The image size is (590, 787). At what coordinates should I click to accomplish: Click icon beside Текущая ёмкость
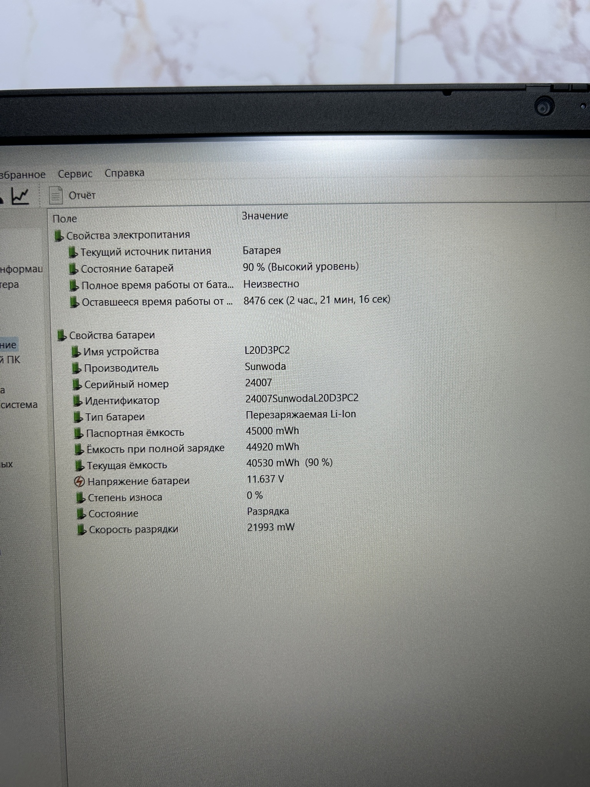(79, 466)
